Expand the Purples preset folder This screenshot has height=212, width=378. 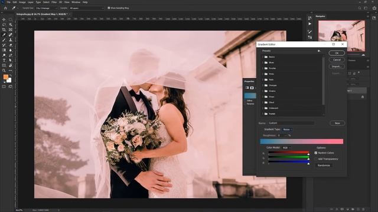pyautogui.click(x=262, y=68)
